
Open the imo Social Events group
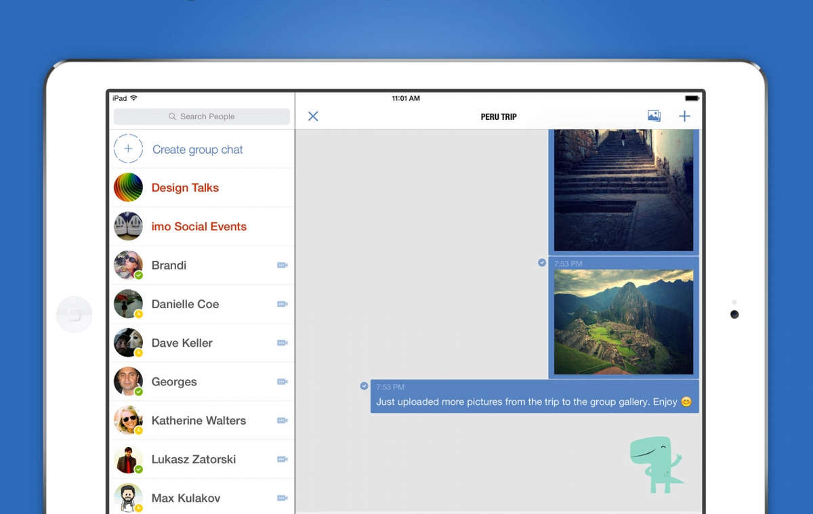pos(202,226)
